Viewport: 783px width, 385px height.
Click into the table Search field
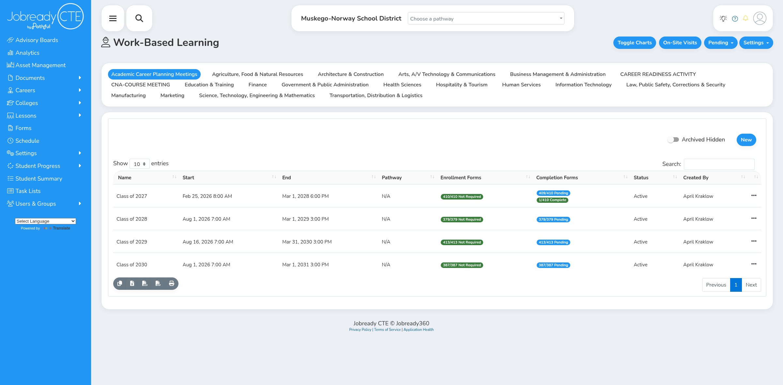click(x=719, y=164)
